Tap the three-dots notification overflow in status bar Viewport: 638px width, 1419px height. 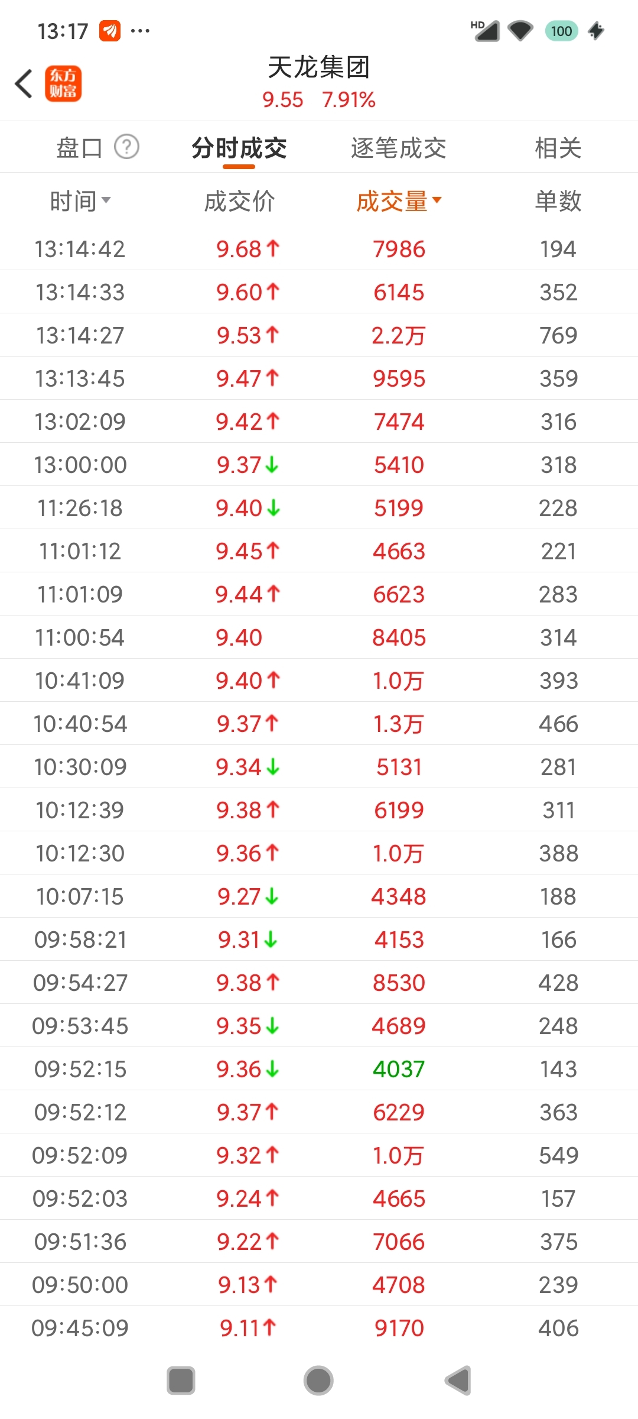140,31
